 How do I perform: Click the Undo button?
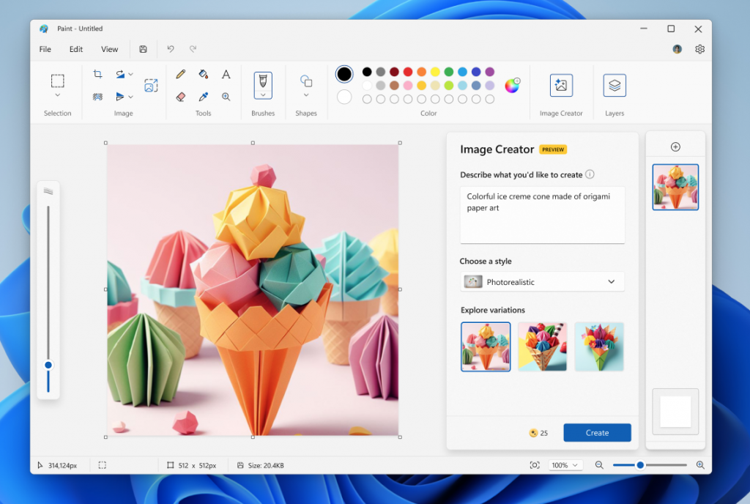170,49
